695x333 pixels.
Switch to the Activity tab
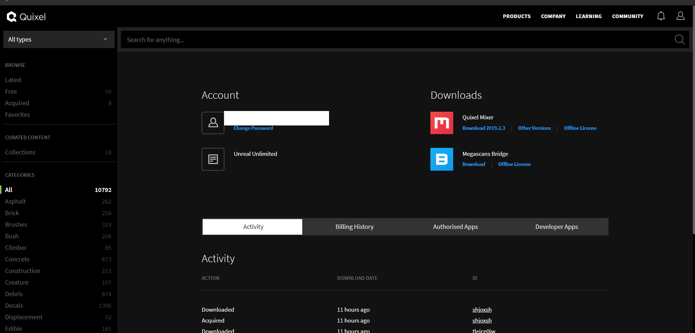(x=253, y=227)
